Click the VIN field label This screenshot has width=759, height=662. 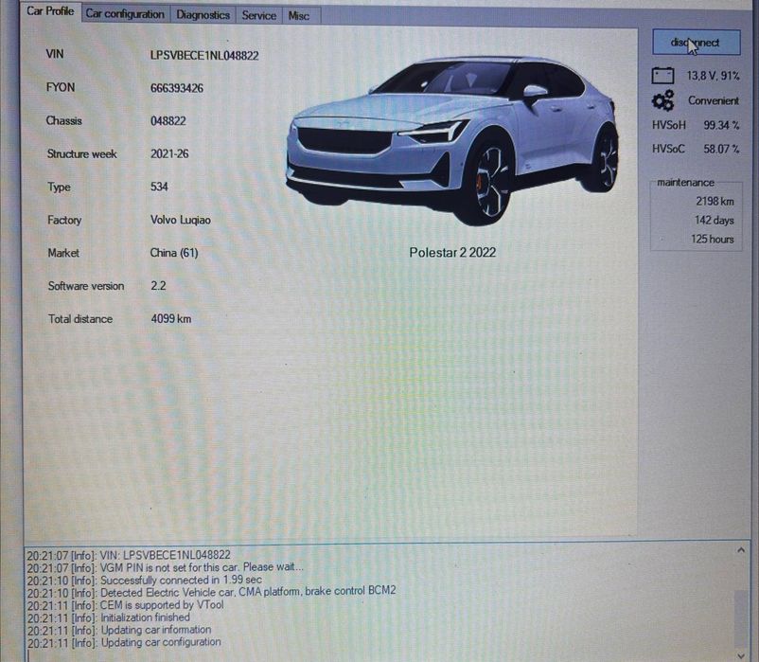(x=55, y=54)
